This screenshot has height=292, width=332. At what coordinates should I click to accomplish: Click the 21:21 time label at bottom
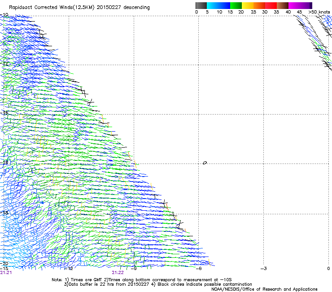[6, 273]
